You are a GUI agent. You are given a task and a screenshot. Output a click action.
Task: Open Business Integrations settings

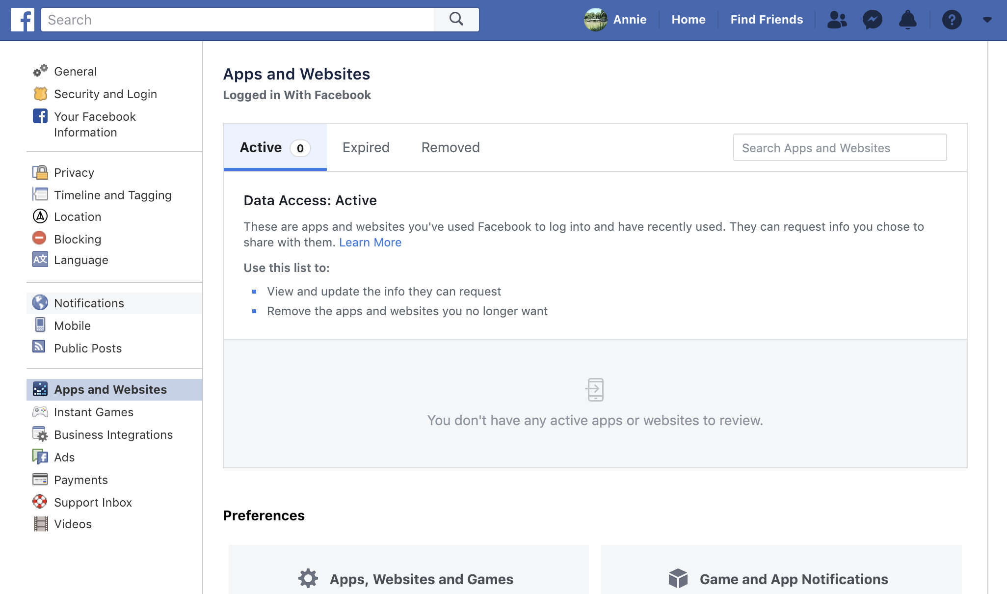pyautogui.click(x=113, y=435)
